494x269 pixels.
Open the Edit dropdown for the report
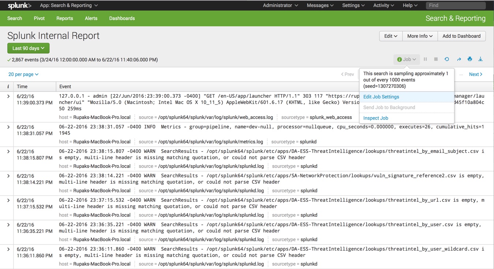click(391, 36)
